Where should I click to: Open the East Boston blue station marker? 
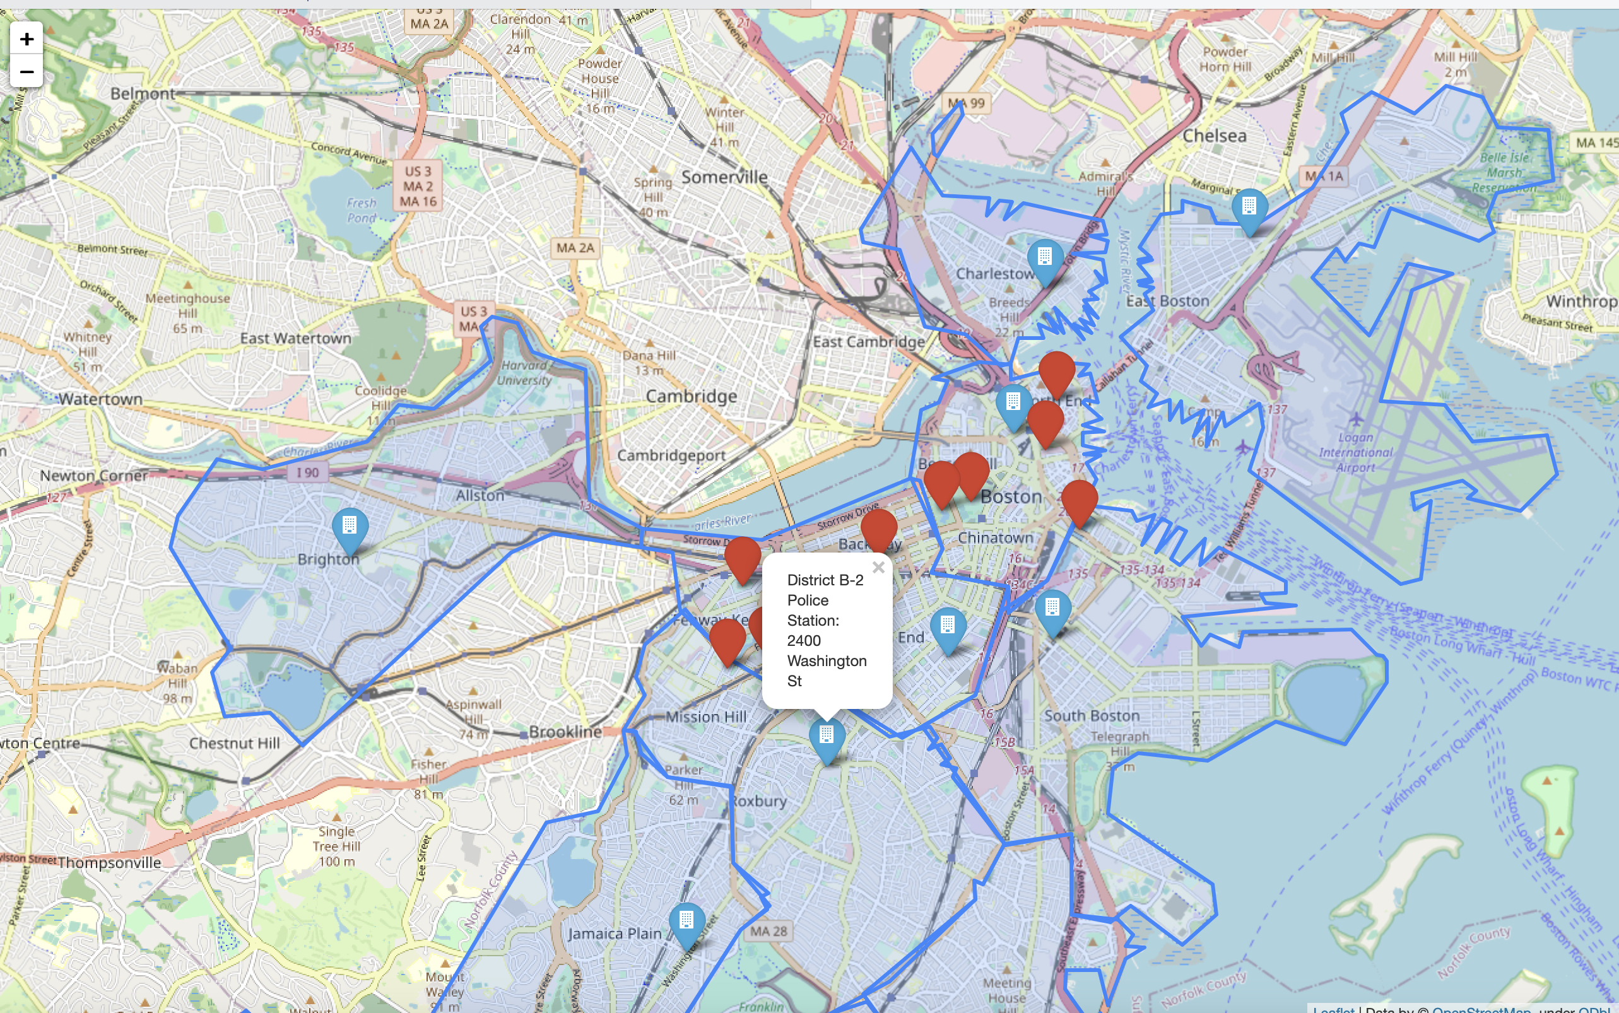tap(1249, 206)
